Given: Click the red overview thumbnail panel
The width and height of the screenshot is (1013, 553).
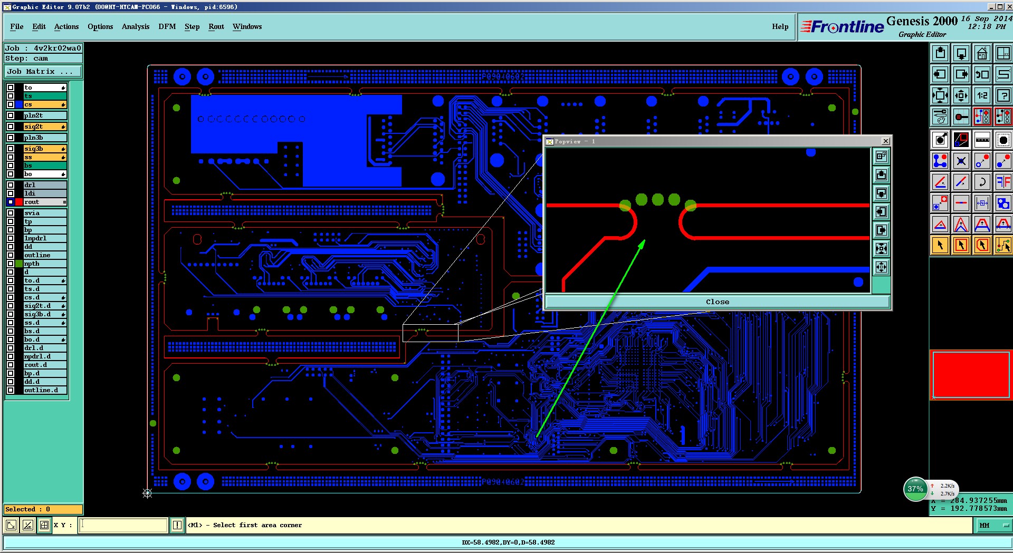Looking at the screenshot, I should (x=971, y=375).
